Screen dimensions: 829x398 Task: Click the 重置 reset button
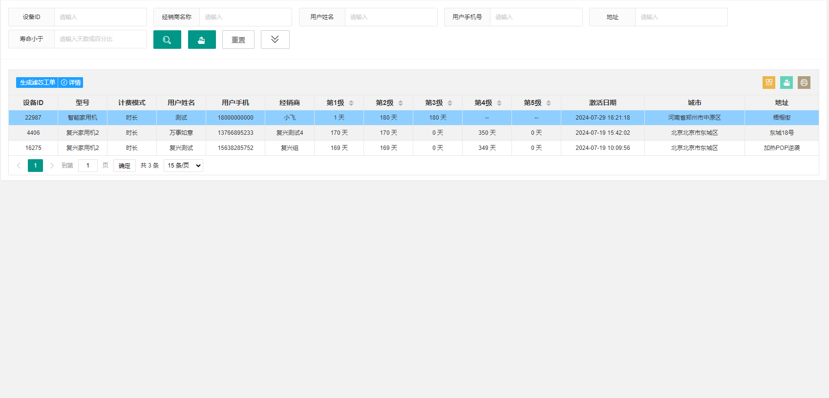pos(238,40)
